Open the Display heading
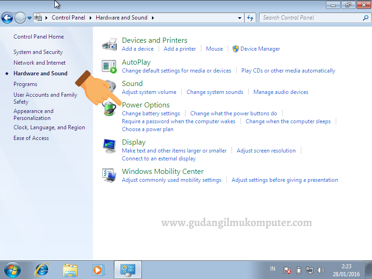 pyautogui.click(x=133, y=142)
